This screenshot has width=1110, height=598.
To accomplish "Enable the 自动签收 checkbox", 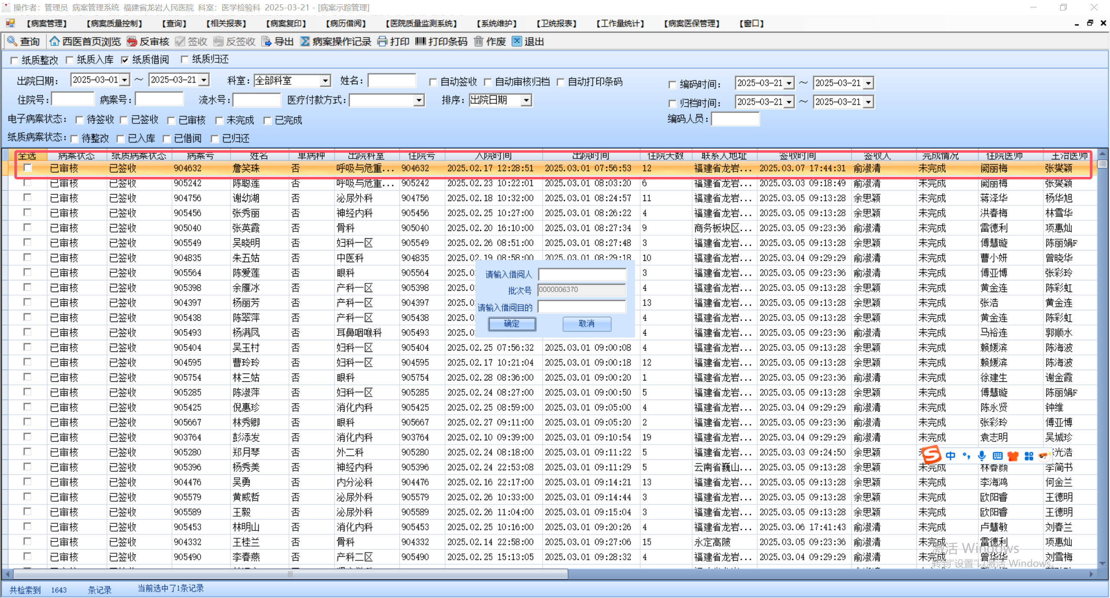I will (x=433, y=82).
